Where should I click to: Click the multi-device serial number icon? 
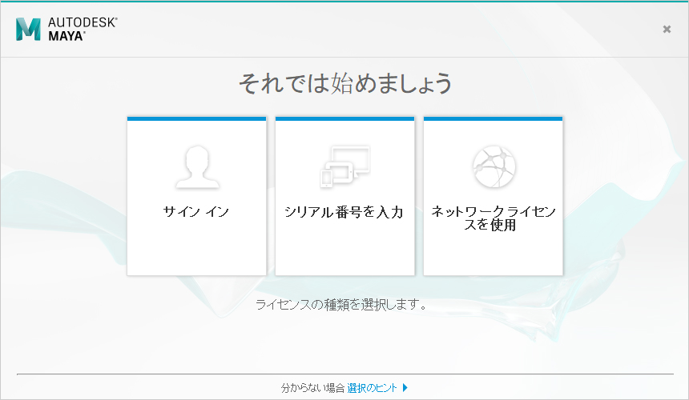click(x=344, y=166)
